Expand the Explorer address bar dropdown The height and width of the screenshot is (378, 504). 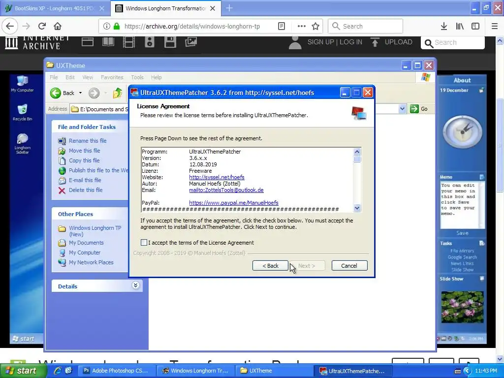tap(402, 109)
